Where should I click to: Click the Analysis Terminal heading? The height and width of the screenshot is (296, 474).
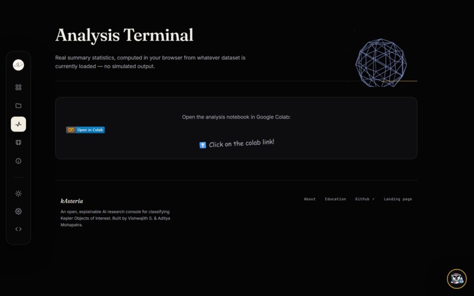point(124,35)
